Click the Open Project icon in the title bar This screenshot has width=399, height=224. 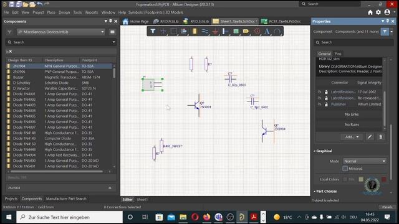[32, 4]
